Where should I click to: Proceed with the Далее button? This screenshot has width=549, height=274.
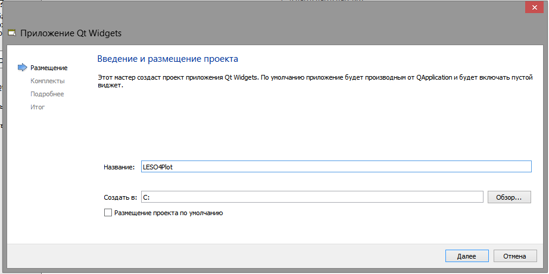[x=466, y=256]
